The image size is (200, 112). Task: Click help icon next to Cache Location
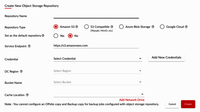pyautogui.click(x=27, y=95)
